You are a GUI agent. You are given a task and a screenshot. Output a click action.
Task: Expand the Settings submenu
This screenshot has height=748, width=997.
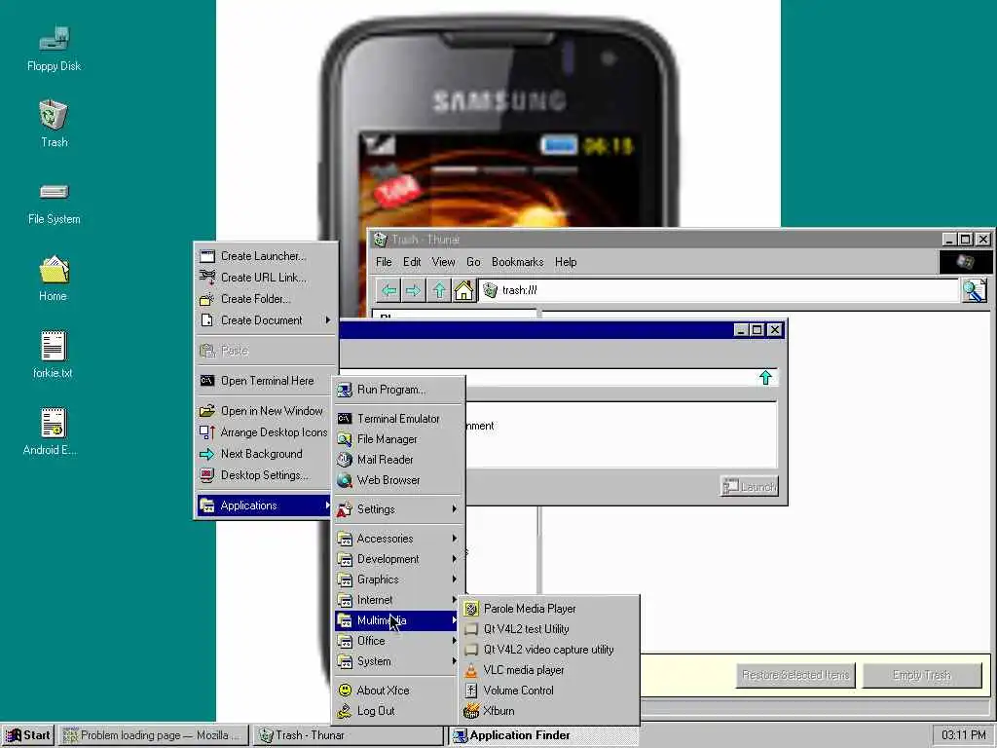[398, 508]
